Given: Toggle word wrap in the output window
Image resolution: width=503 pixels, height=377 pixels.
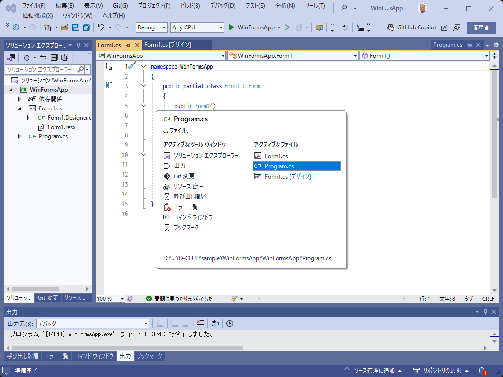Looking at the screenshot, I should click(x=215, y=323).
